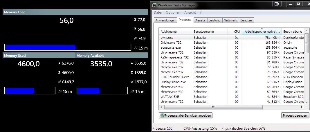Screen dimensions: 310x132
Task: Click 'CPU-Auslastung: 15%' in status bar
Action: (200, 129)
